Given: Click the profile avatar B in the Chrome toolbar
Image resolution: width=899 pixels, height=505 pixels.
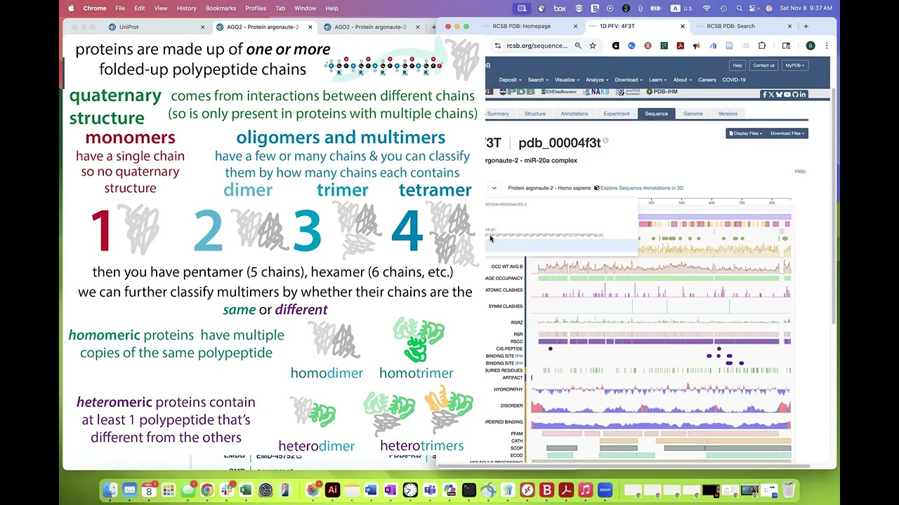Looking at the screenshot, I should 811,46.
